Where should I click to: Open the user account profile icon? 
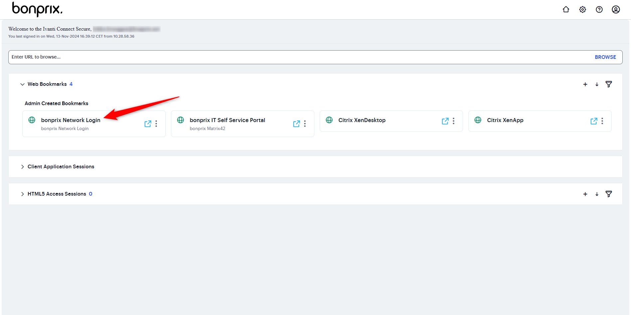[x=616, y=10]
